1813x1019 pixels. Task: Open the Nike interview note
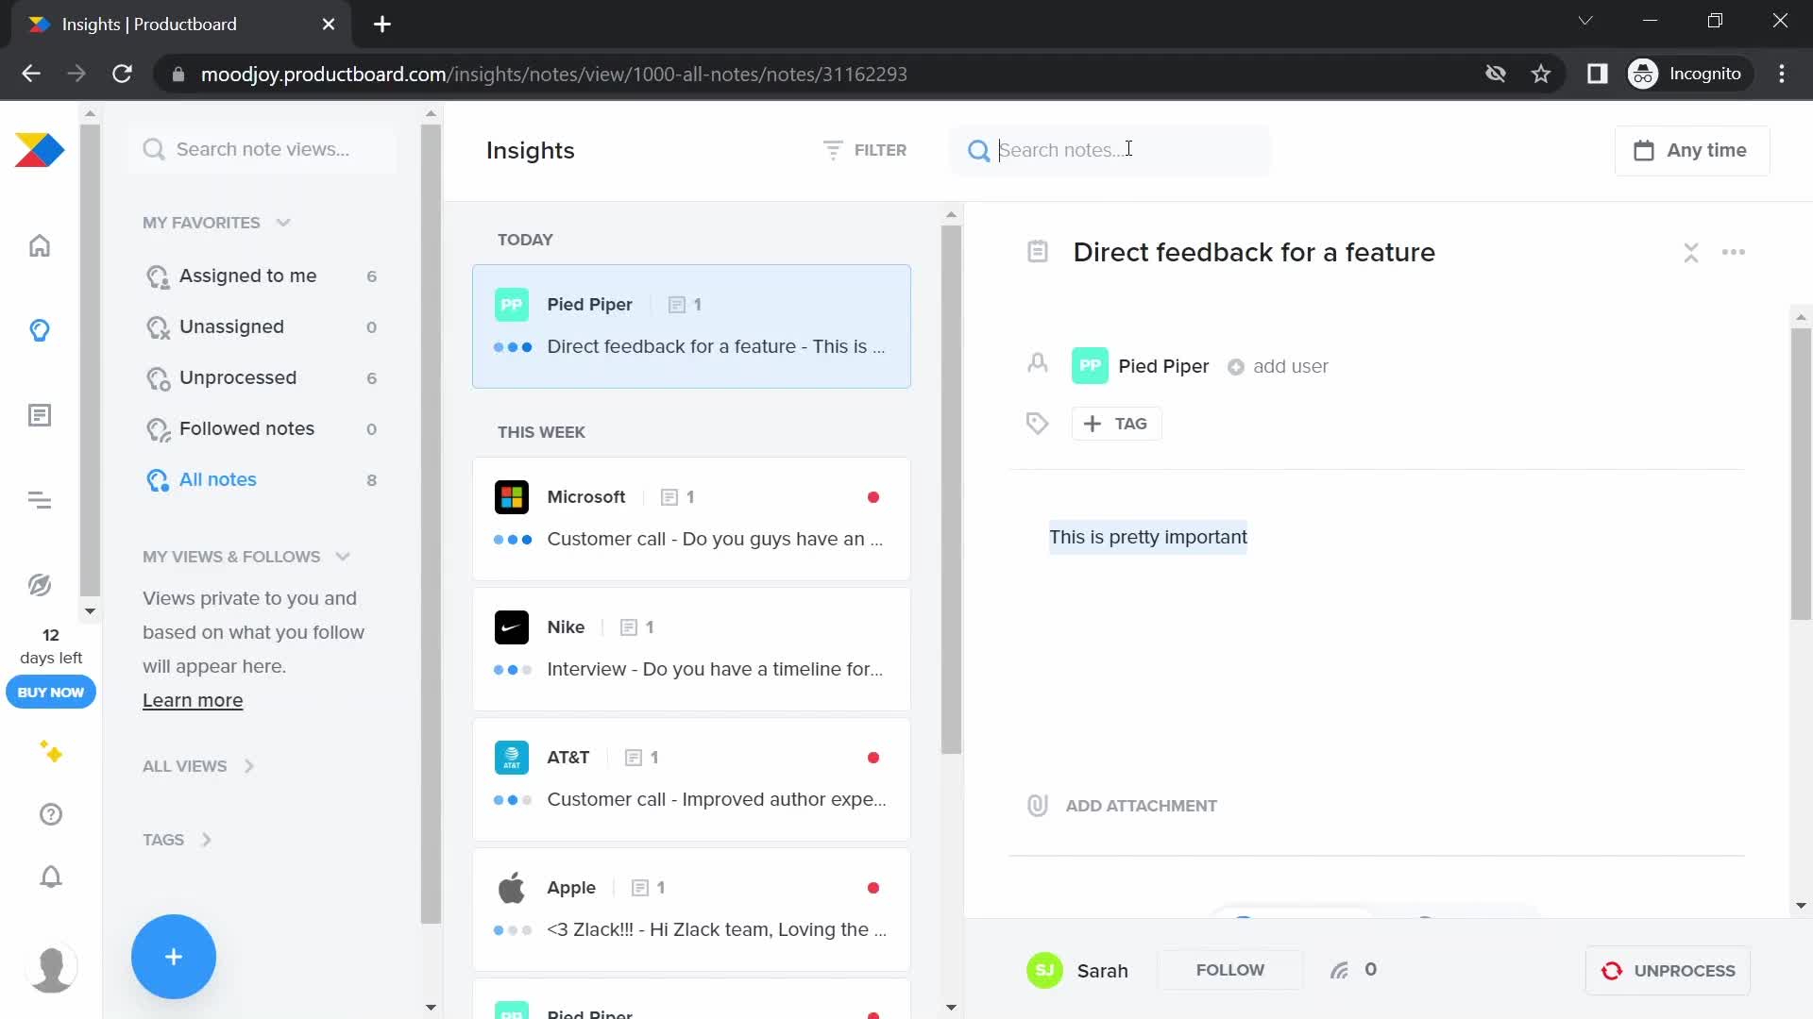[691, 649]
